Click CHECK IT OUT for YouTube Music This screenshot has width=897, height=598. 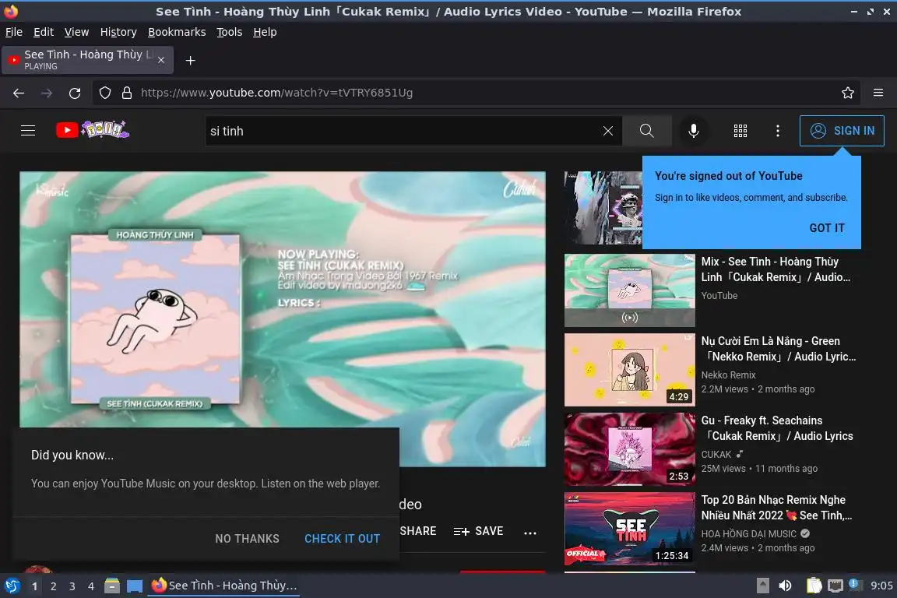342,539
